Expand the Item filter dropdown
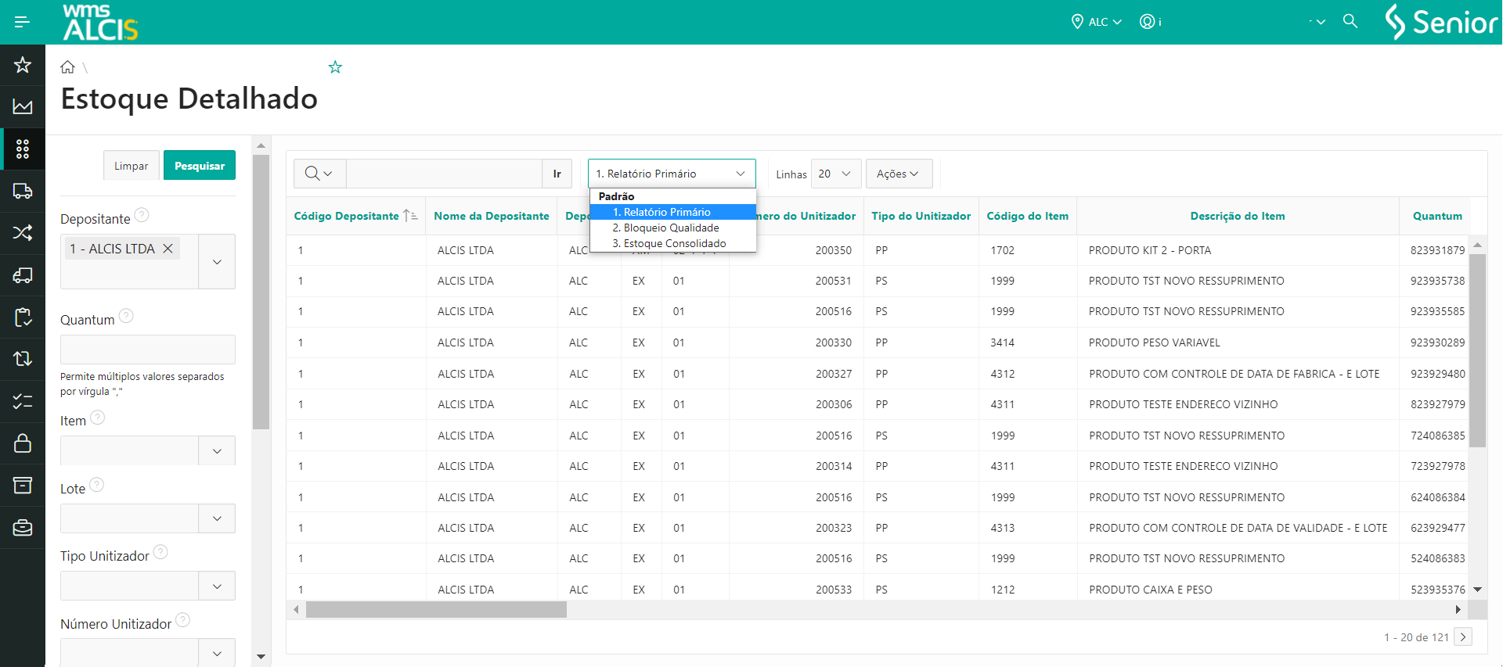Screen dimensions: 1503x667 [217, 451]
